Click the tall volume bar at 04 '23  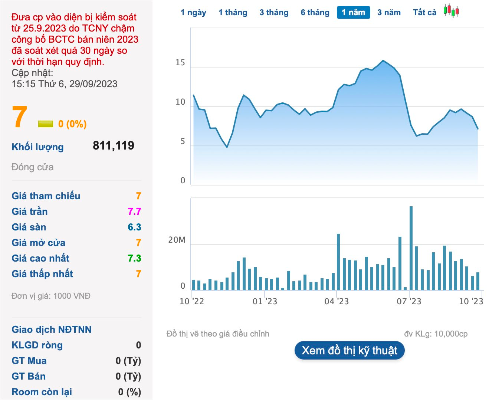point(338,262)
